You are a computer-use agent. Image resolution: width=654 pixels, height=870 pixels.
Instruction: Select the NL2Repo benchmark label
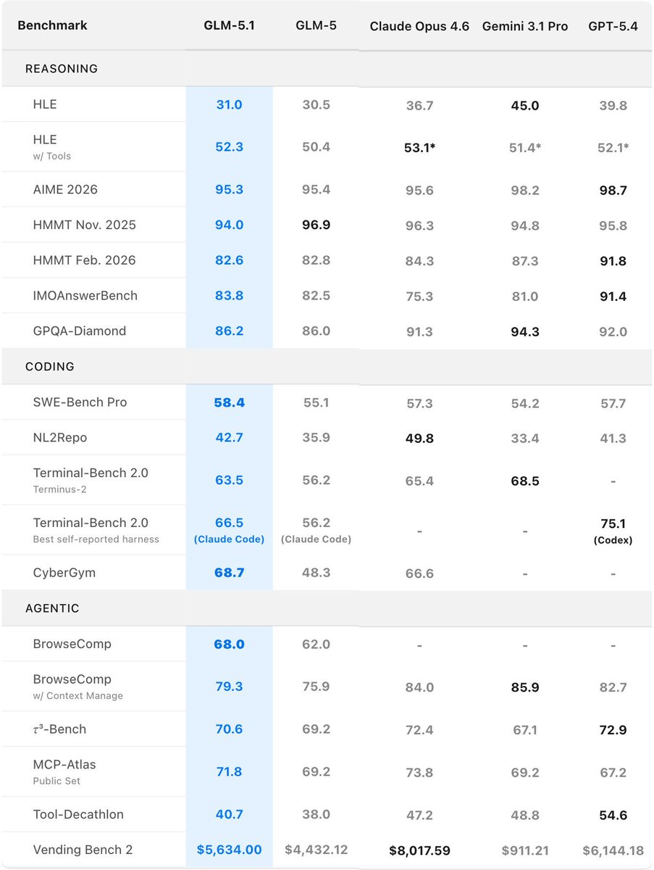click(x=60, y=437)
